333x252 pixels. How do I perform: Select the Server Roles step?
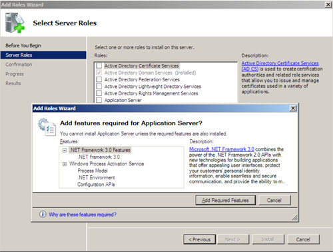coord(43,55)
